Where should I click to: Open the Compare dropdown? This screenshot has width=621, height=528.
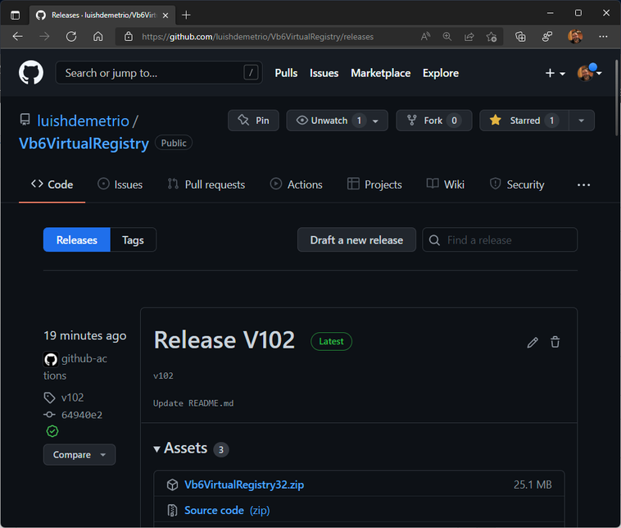point(79,454)
